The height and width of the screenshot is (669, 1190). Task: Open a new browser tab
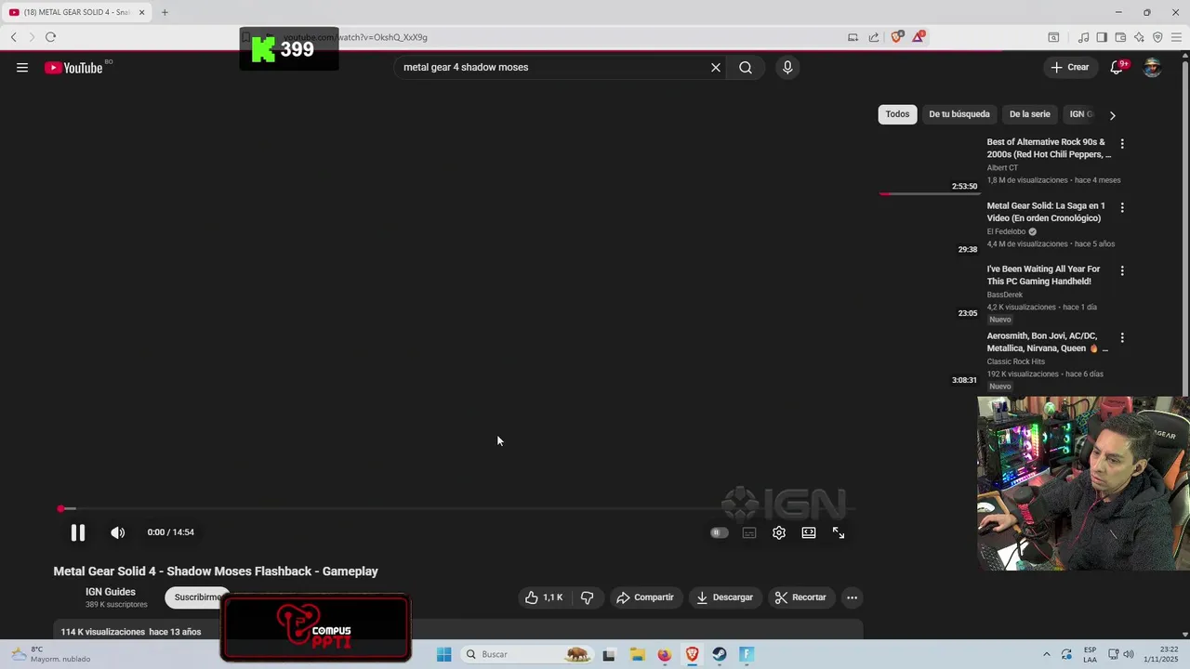[165, 12]
